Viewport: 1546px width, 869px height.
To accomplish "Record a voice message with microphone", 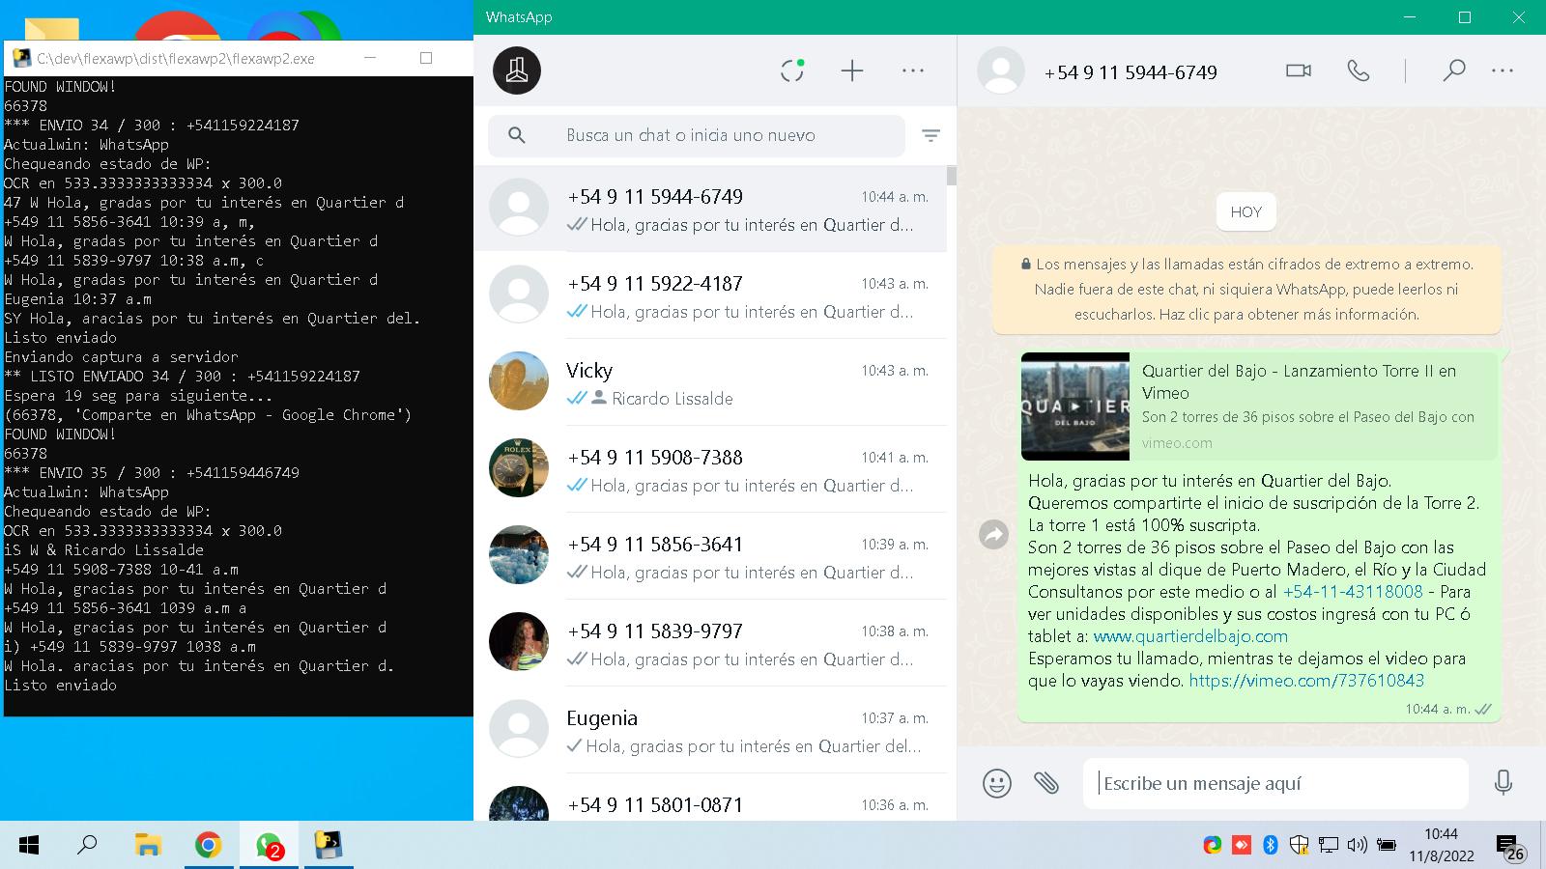I will (1503, 782).
